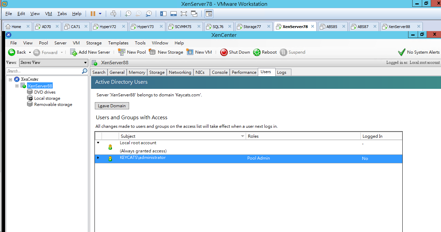441x232 pixels.
Task: Sort by the Subject column header
Action: point(182,136)
